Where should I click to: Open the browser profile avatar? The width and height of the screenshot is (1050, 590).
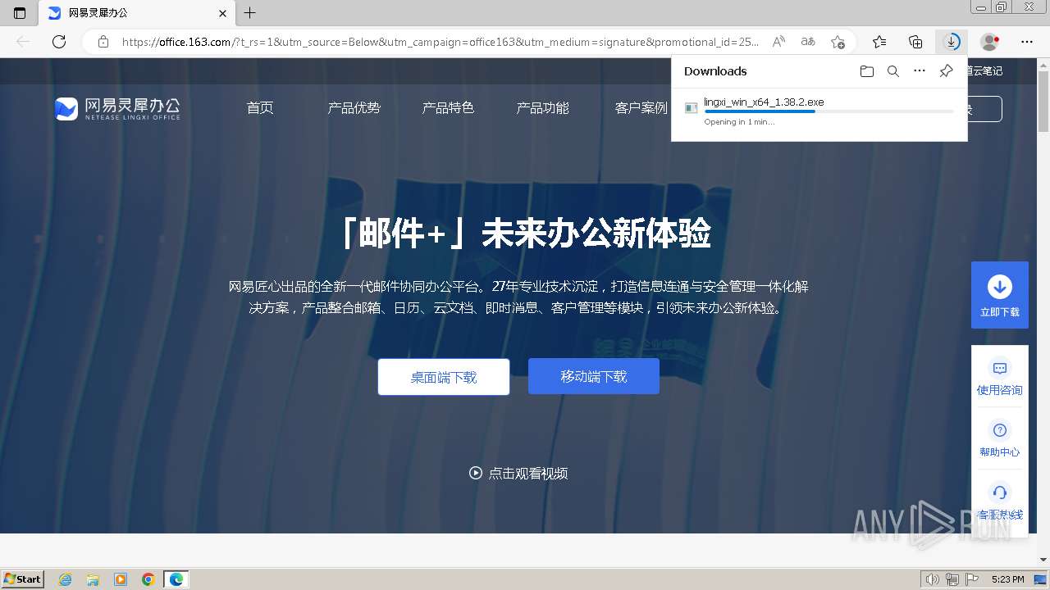[x=990, y=42]
